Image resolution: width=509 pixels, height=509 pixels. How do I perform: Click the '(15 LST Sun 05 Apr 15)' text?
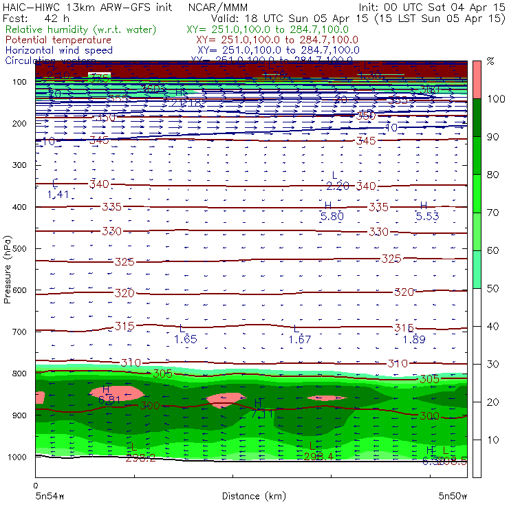click(x=440, y=19)
